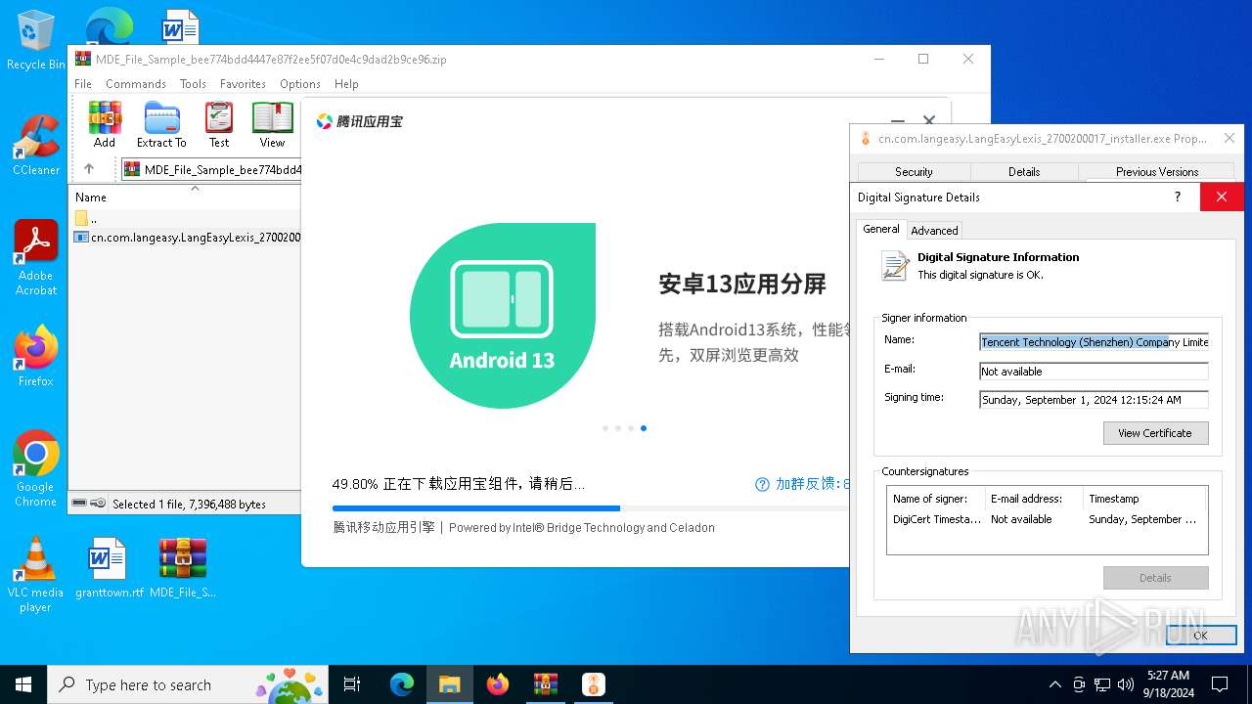Click the Tencent Appstore logo in installer
Viewport: 1252px width, 704px height.
[x=359, y=121]
